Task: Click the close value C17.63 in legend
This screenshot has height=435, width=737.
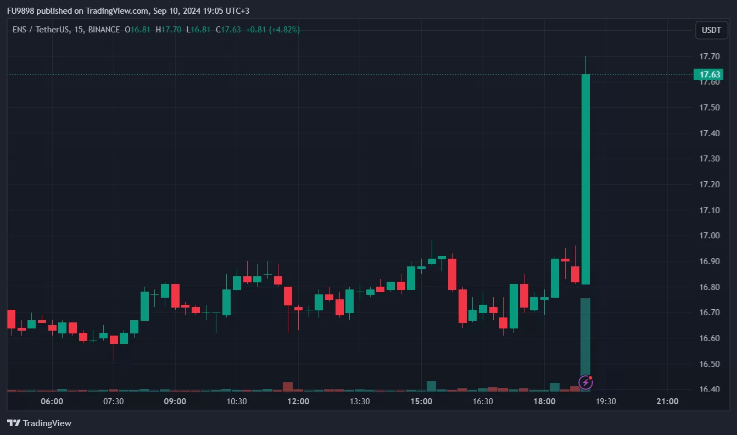Action: (228, 30)
